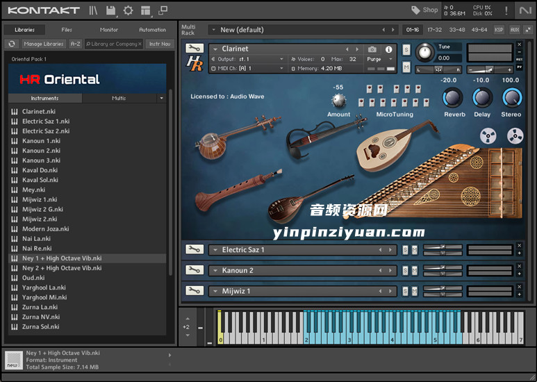The image size is (537, 382).
Task: Open the Kontakt file browser icon
Action: 94,10
